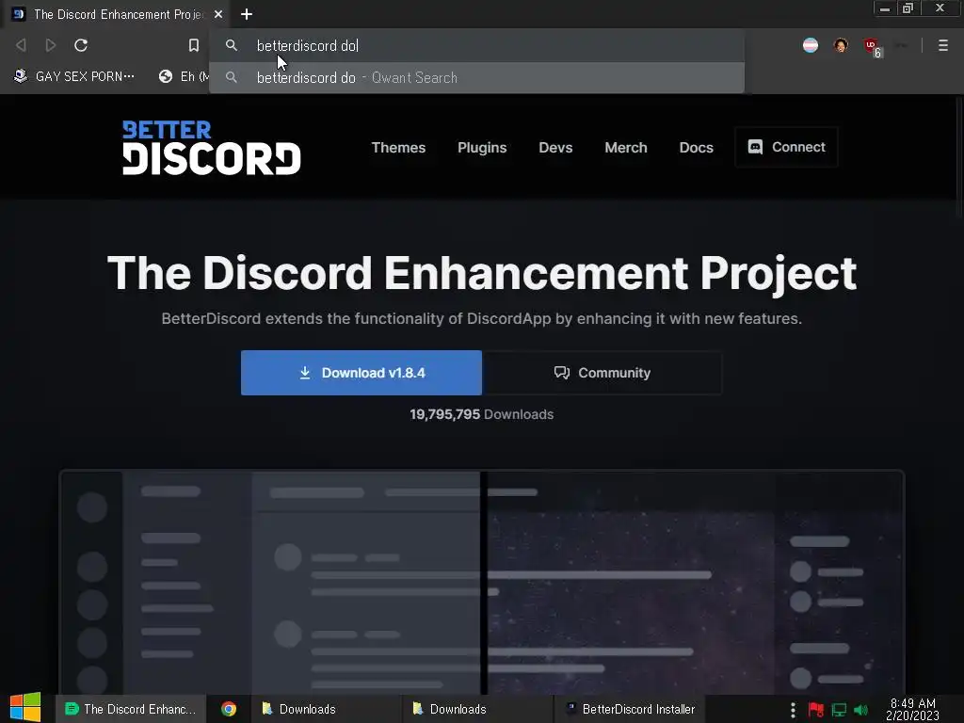The image size is (964, 723).
Task: Click the Connect button
Action: (x=786, y=147)
